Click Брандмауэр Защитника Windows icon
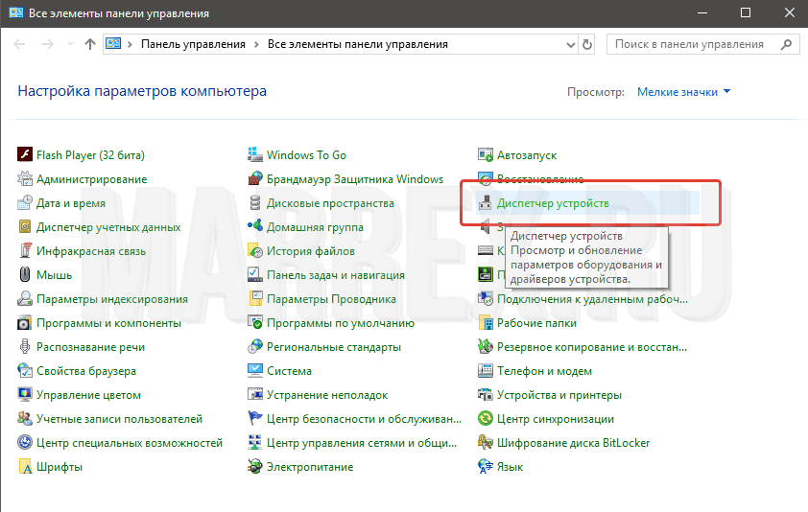The height and width of the screenshot is (512, 808). point(255,178)
